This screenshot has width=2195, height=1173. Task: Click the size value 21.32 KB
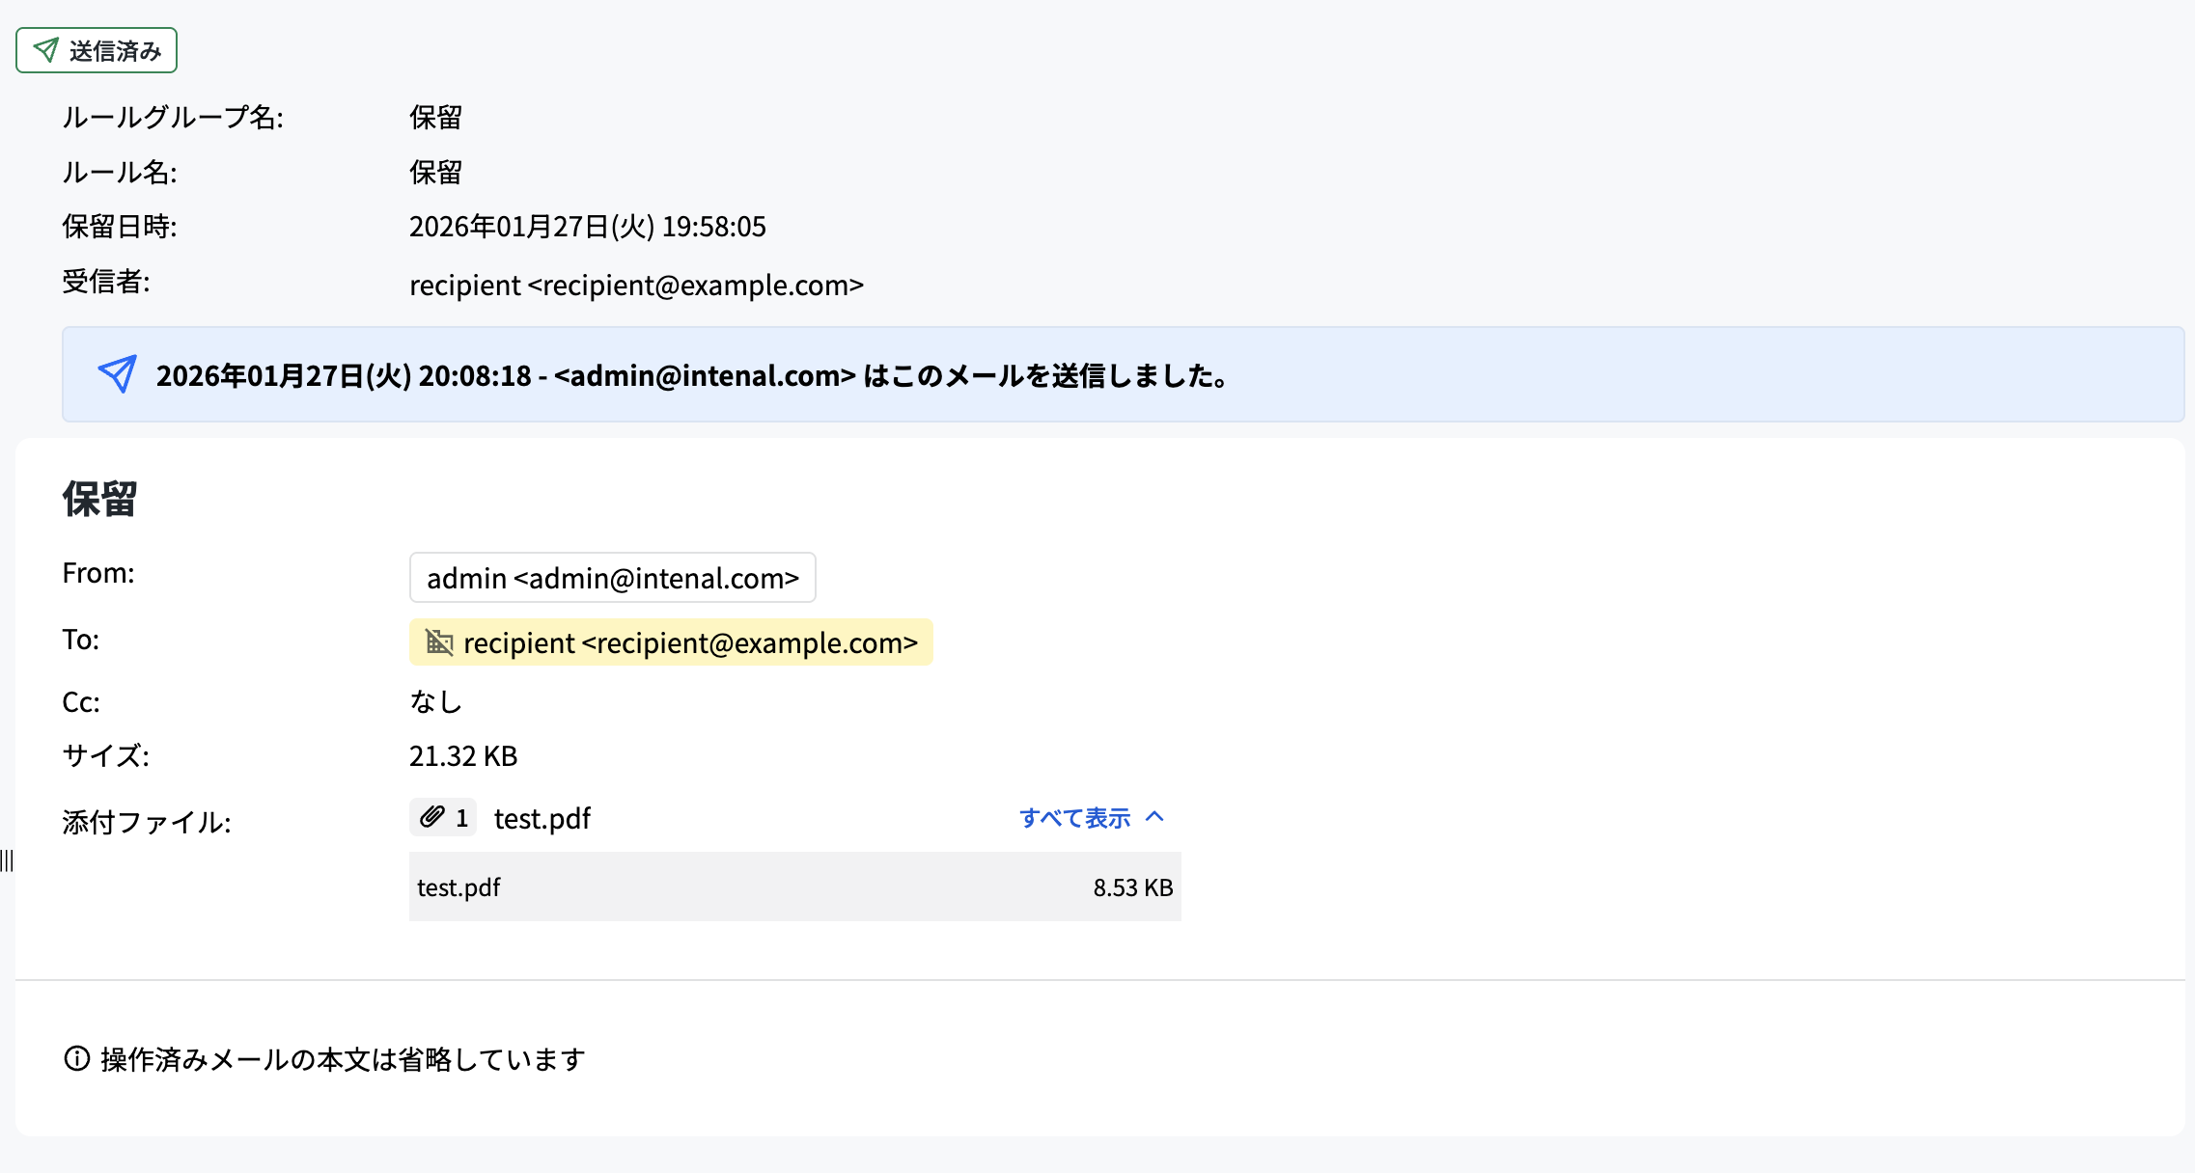click(463, 756)
